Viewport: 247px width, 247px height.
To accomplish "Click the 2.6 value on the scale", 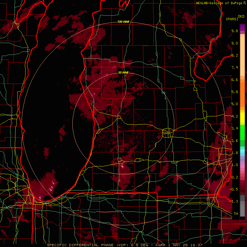I will (235, 141).
